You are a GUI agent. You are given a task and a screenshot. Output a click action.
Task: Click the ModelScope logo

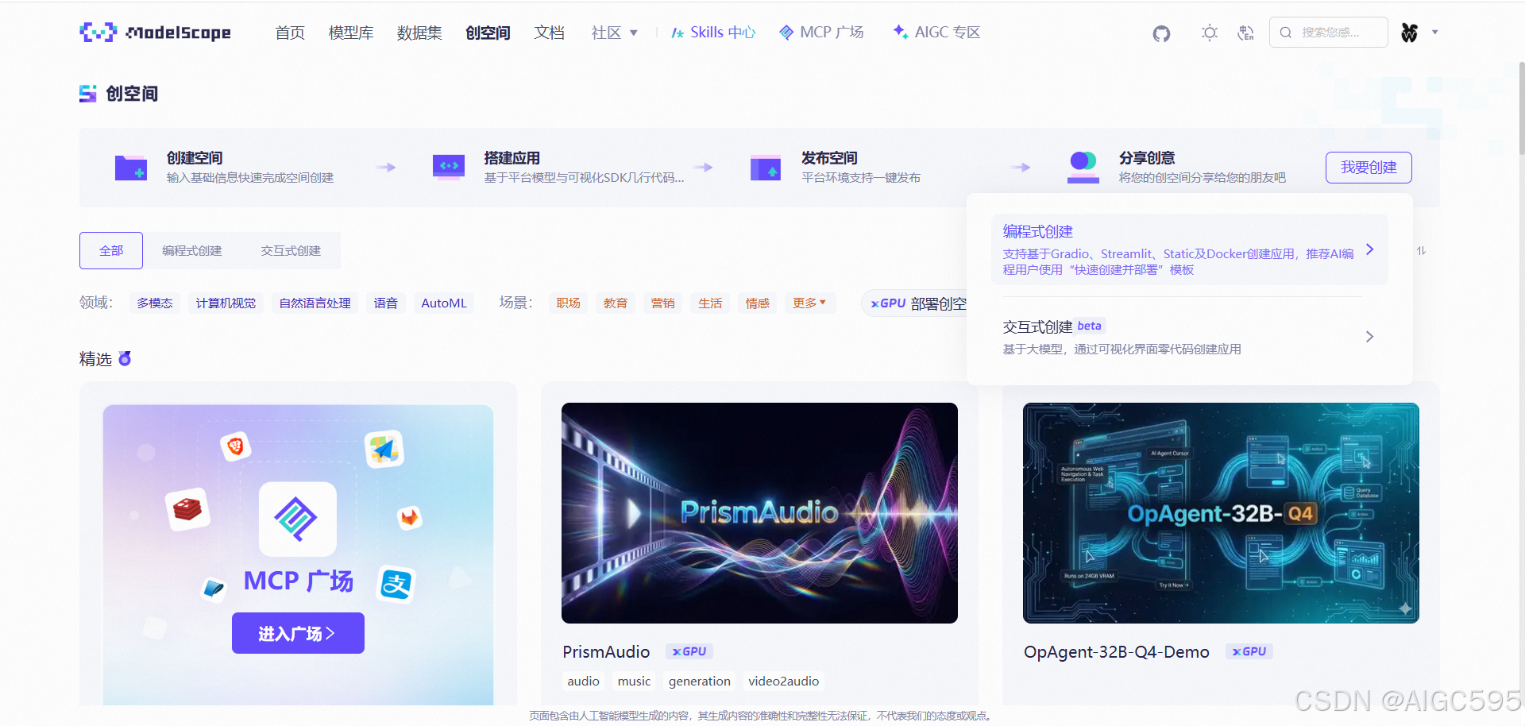(x=155, y=32)
